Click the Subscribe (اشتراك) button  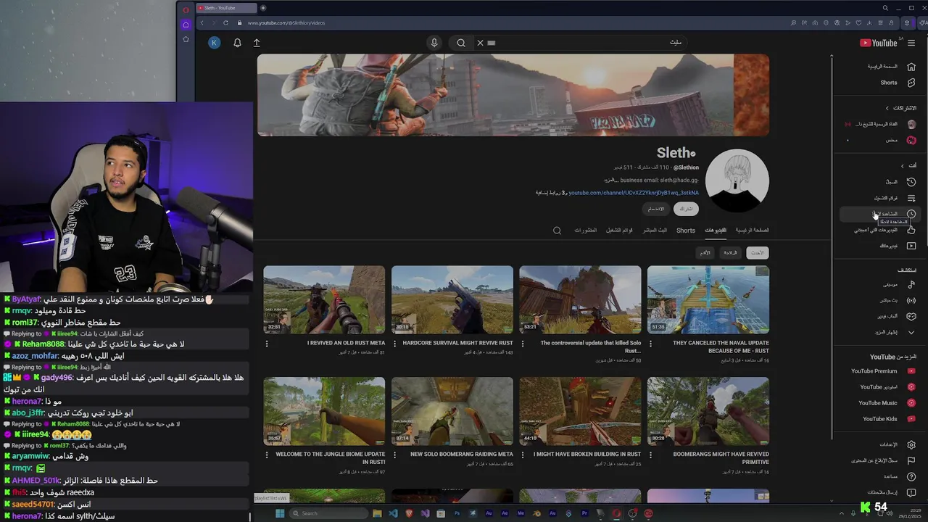(x=685, y=209)
